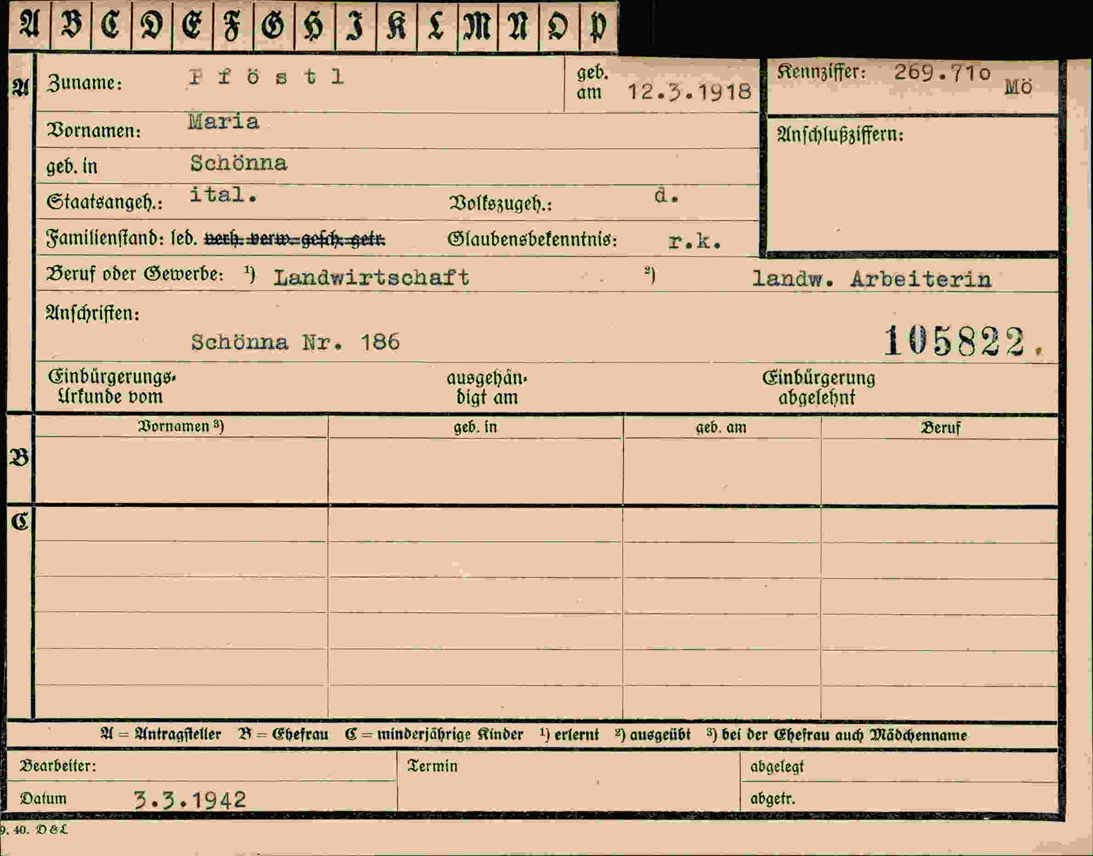
Task: Click the 'Vornamen:' label in section A
Action: (x=93, y=130)
